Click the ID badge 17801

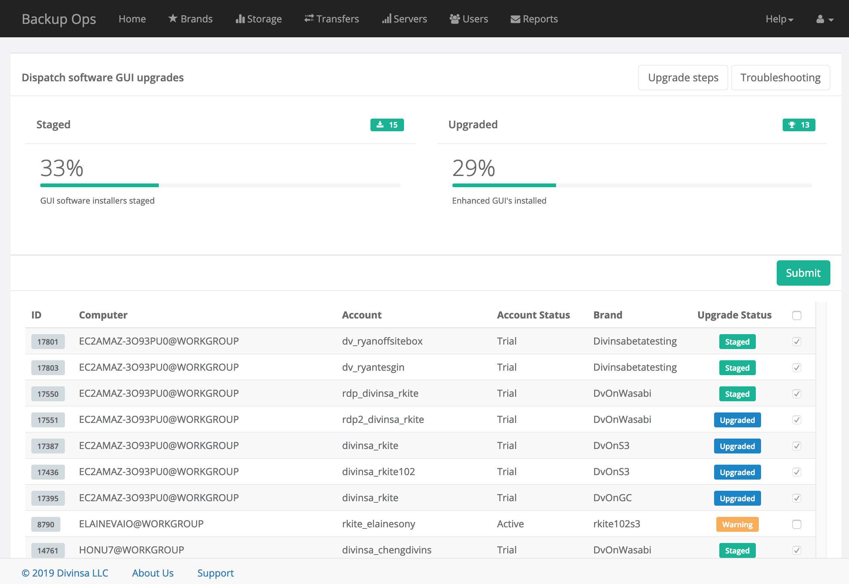(x=48, y=342)
